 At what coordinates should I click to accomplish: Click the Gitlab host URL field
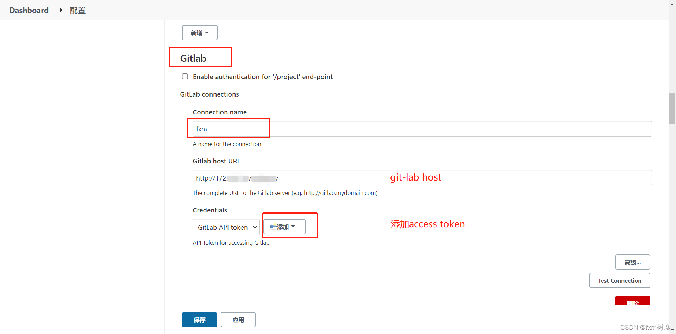tap(422, 178)
